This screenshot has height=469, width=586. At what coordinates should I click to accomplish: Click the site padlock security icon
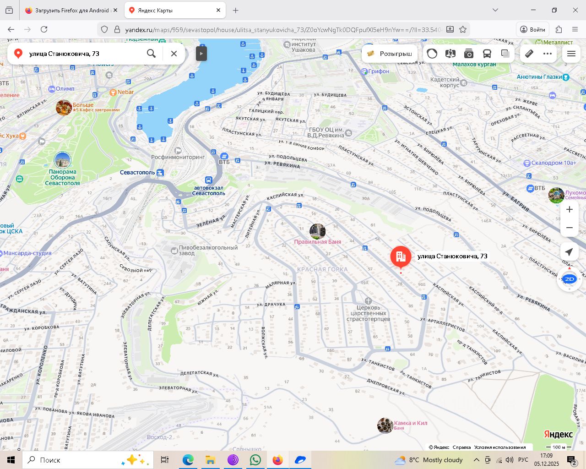pyautogui.click(x=117, y=29)
